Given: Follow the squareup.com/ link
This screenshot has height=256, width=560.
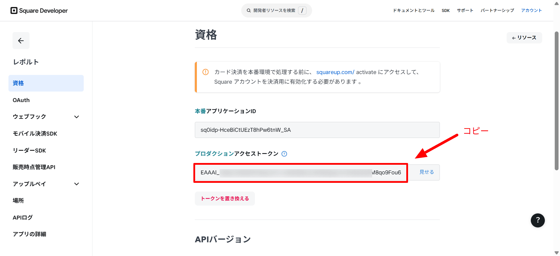Looking at the screenshot, I should 335,72.
